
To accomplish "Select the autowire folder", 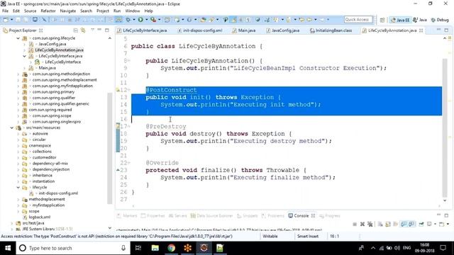I will [x=40, y=134].
